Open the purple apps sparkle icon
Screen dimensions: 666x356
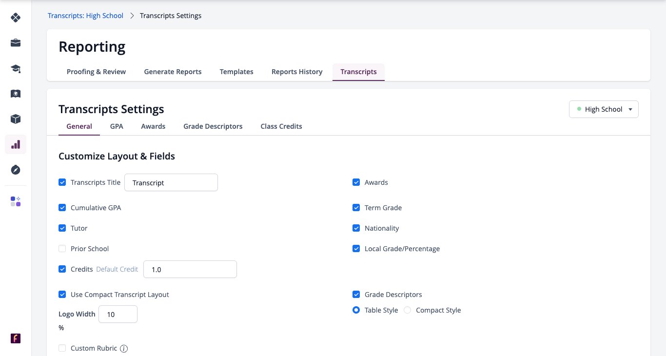click(x=16, y=201)
